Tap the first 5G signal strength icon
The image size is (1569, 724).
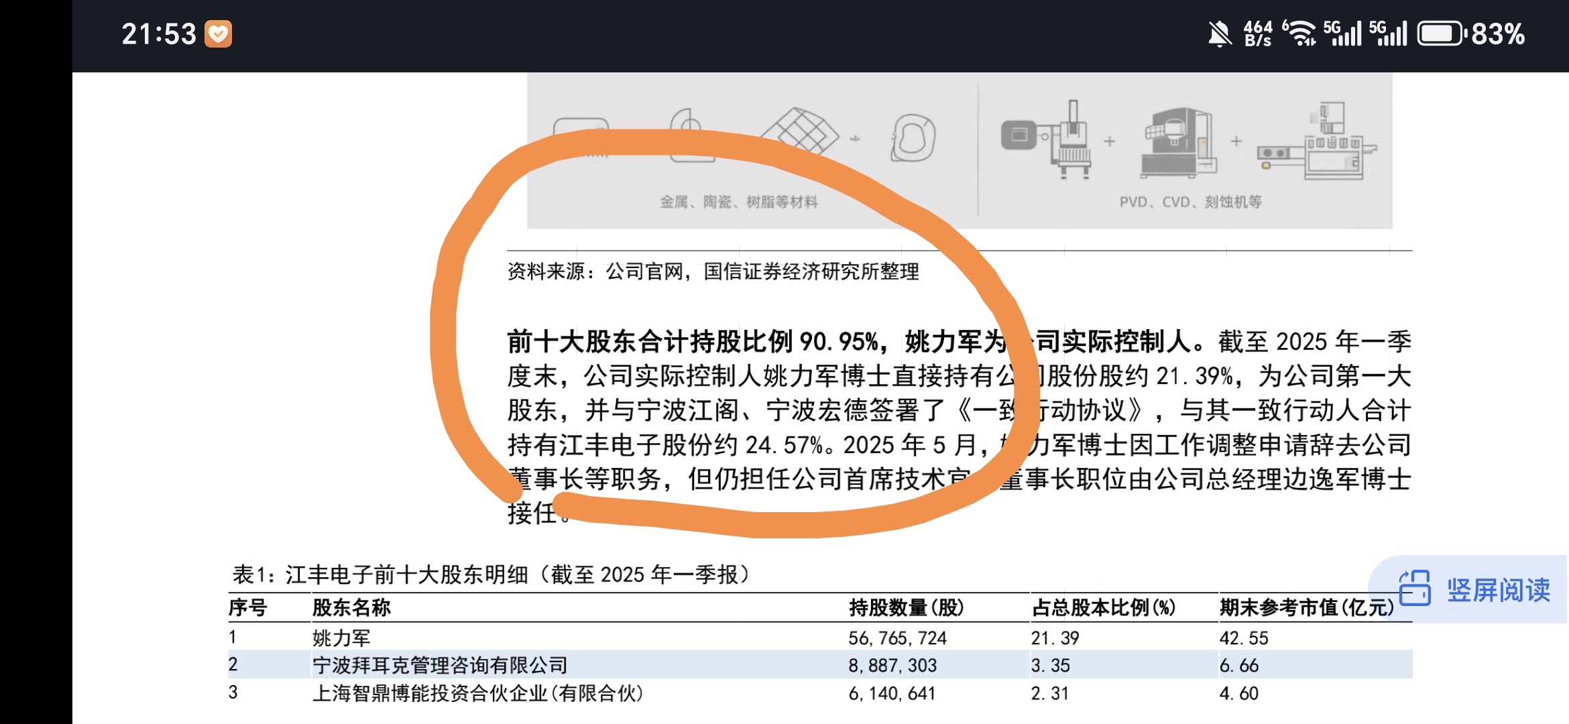pyautogui.click(x=1342, y=34)
